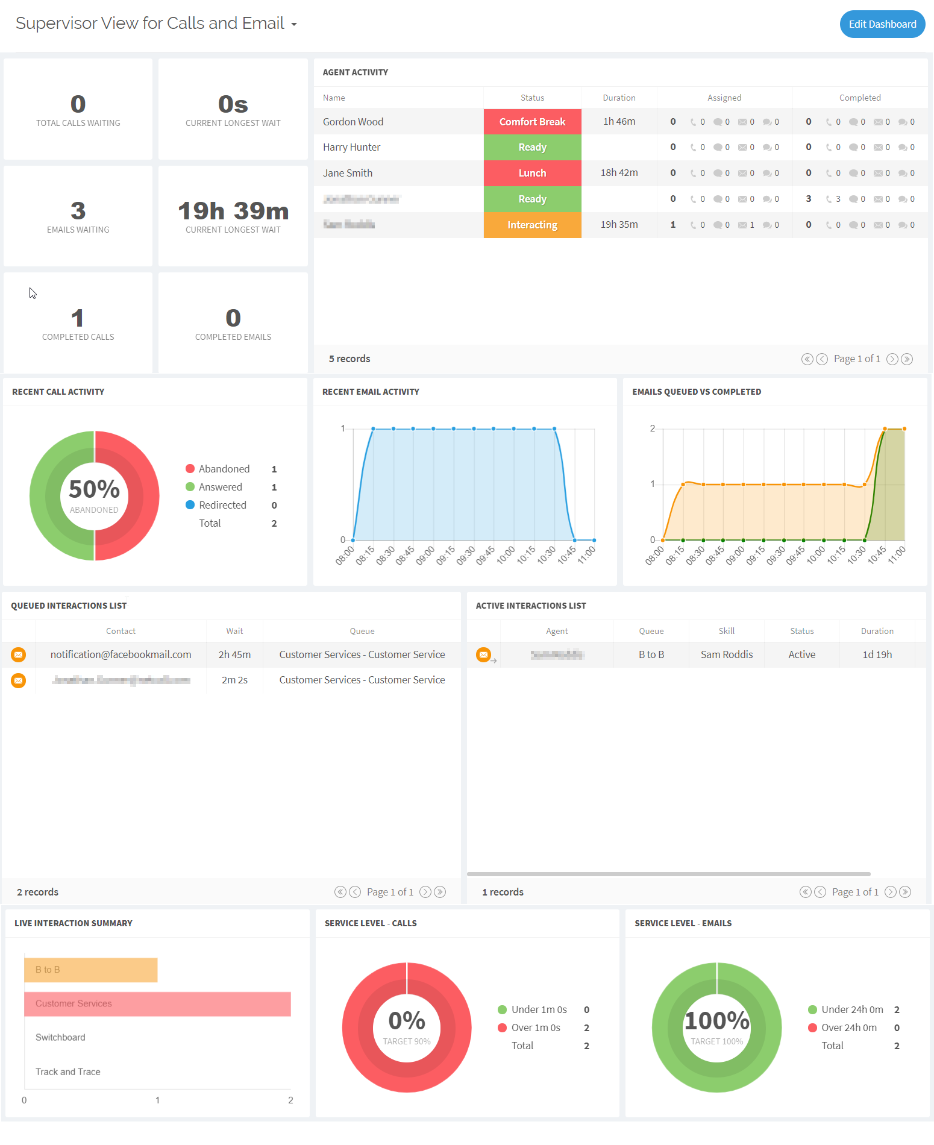Toggle the Answered legend in Recent Call Activity

point(220,487)
